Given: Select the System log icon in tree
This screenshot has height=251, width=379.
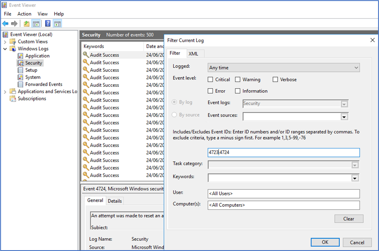Looking at the screenshot, I should [x=20, y=77].
